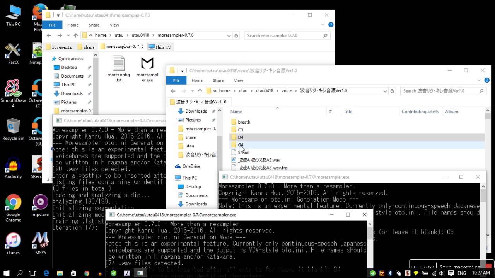Open the Recycle Bin
The image size is (495, 278).
point(13,130)
